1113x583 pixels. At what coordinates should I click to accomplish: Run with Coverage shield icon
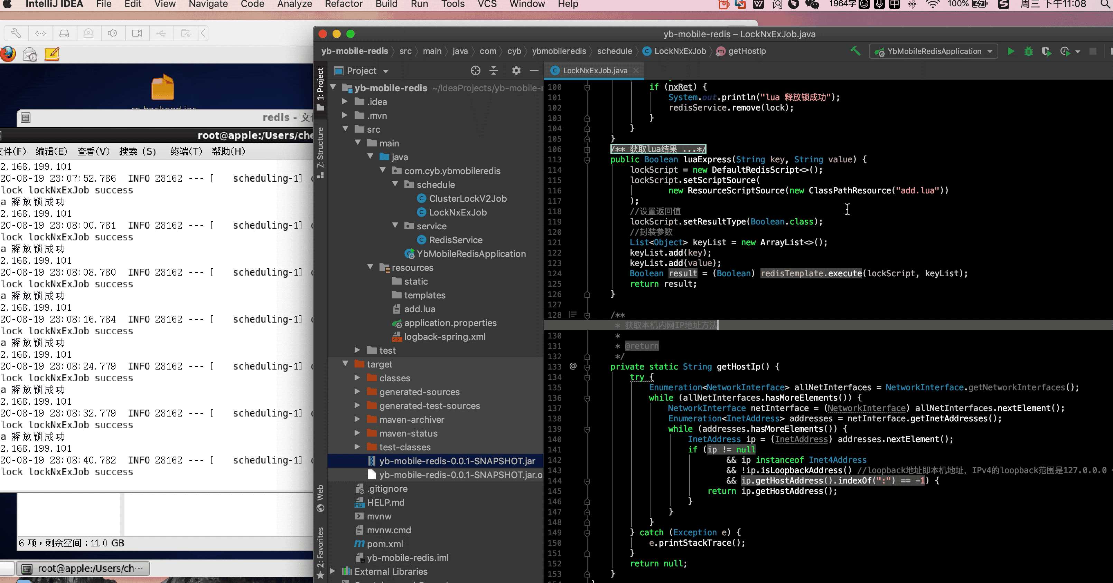pyautogui.click(x=1046, y=51)
